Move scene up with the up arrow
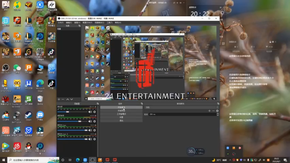 pos(68,99)
